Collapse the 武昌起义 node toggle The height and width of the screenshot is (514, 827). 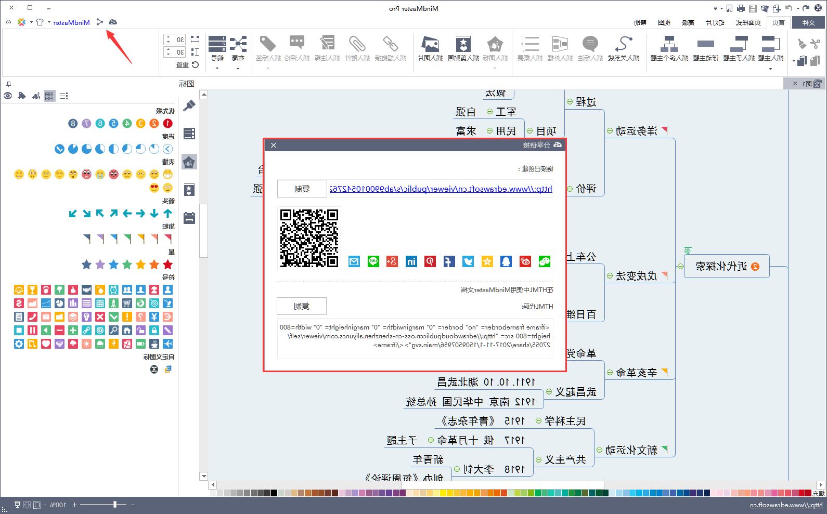coord(549,392)
